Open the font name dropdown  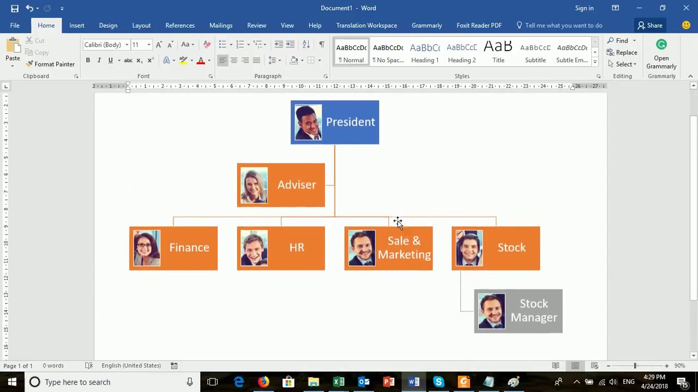click(x=127, y=45)
